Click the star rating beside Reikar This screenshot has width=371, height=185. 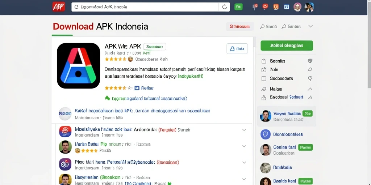tap(118, 88)
